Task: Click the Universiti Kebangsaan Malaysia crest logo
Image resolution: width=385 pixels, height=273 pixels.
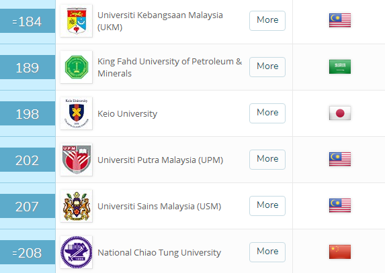Action: click(77, 21)
